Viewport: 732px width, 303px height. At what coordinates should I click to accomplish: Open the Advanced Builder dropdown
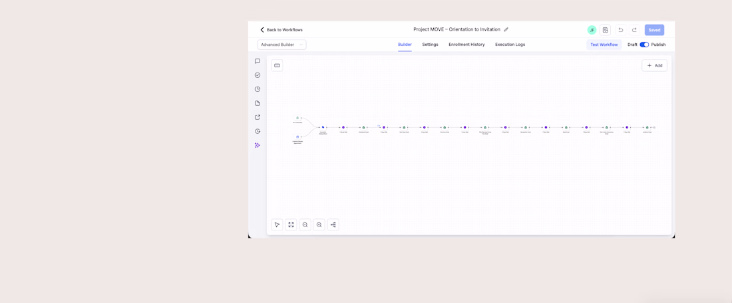tap(282, 45)
